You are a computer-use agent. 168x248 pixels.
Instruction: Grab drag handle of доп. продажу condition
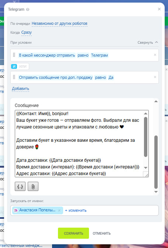14,77
